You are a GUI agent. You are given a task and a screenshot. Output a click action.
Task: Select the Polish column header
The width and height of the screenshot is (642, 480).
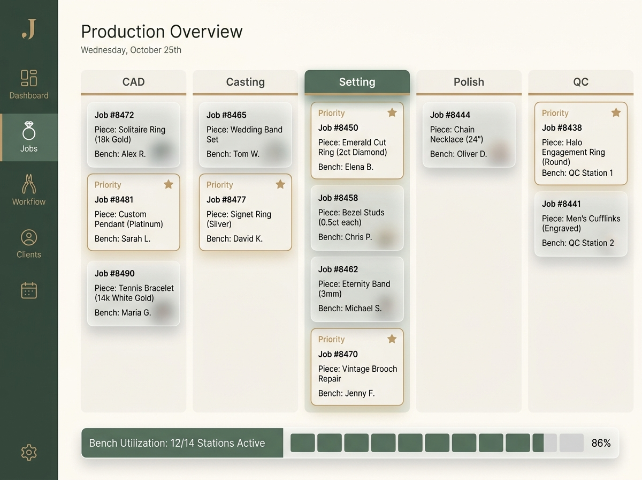(x=469, y=82)
